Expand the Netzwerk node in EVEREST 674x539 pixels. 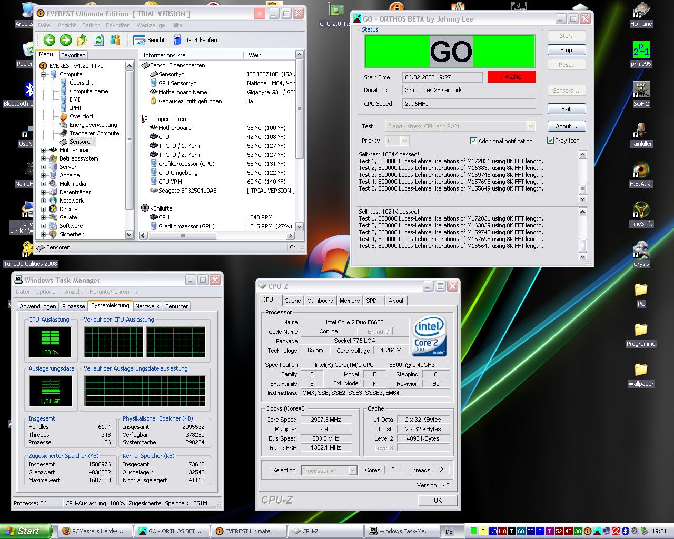43,201
